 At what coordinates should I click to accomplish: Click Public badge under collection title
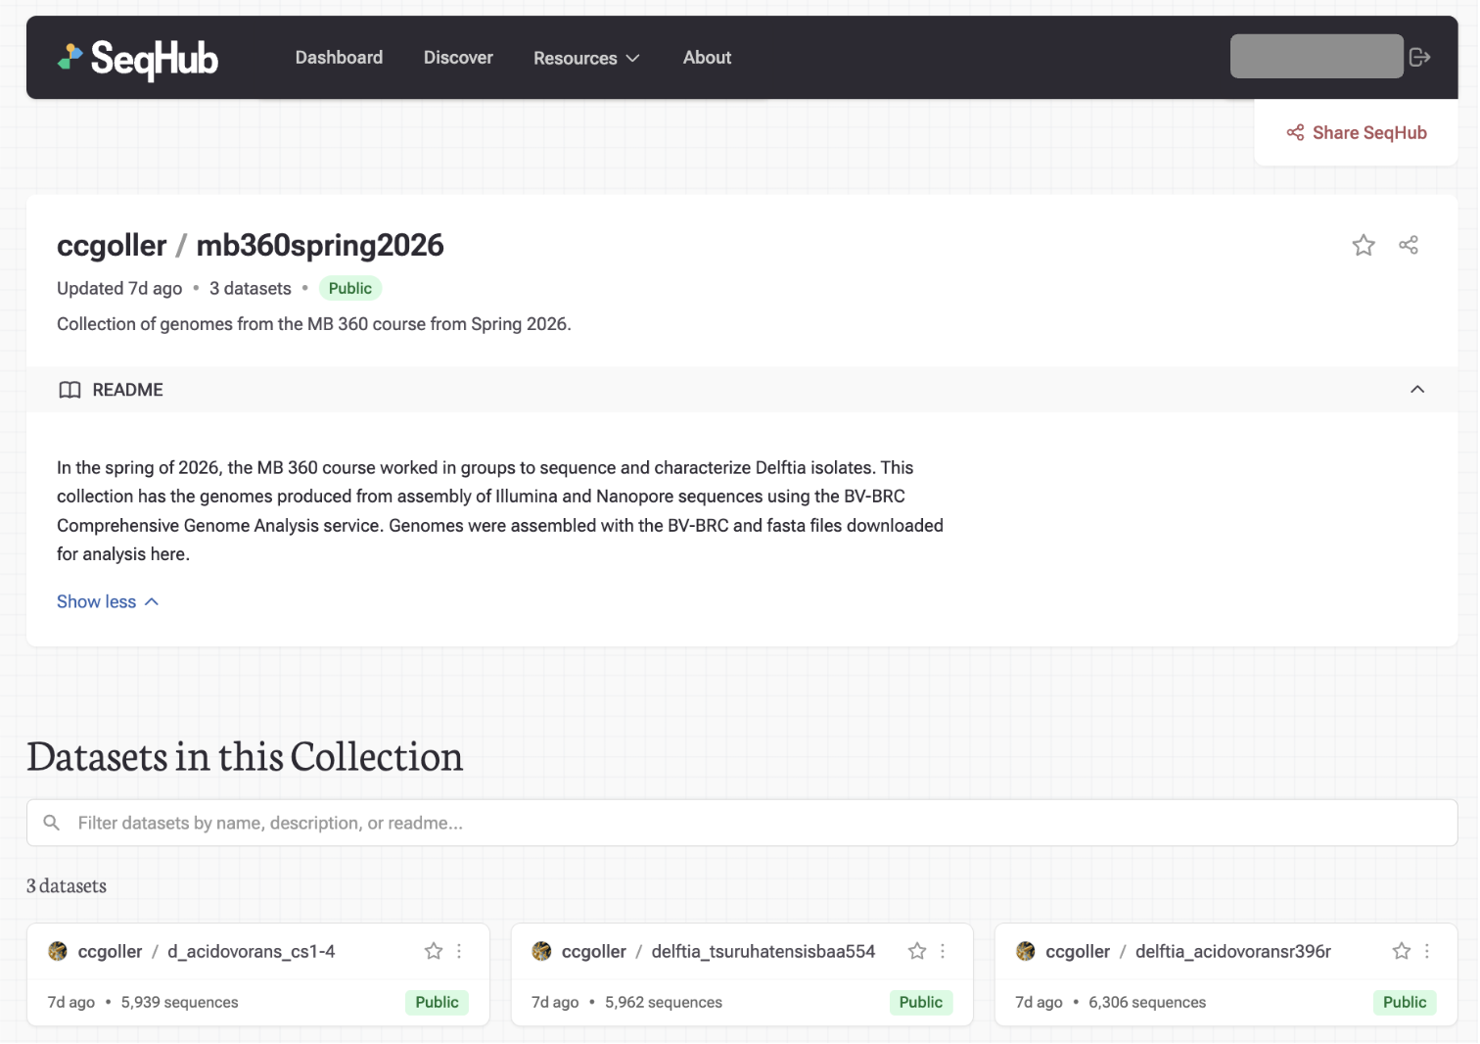(x=350, y=288)
